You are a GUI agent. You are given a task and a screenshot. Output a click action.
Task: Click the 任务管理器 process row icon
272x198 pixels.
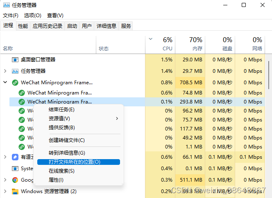click(15, 71)
